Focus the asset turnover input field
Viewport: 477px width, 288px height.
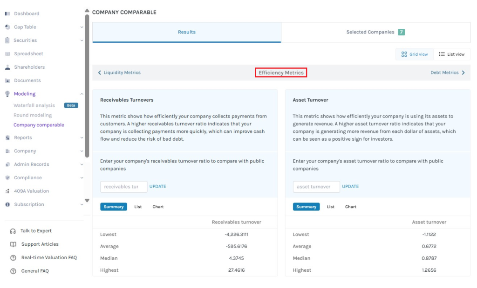click(x=316, y=187)
